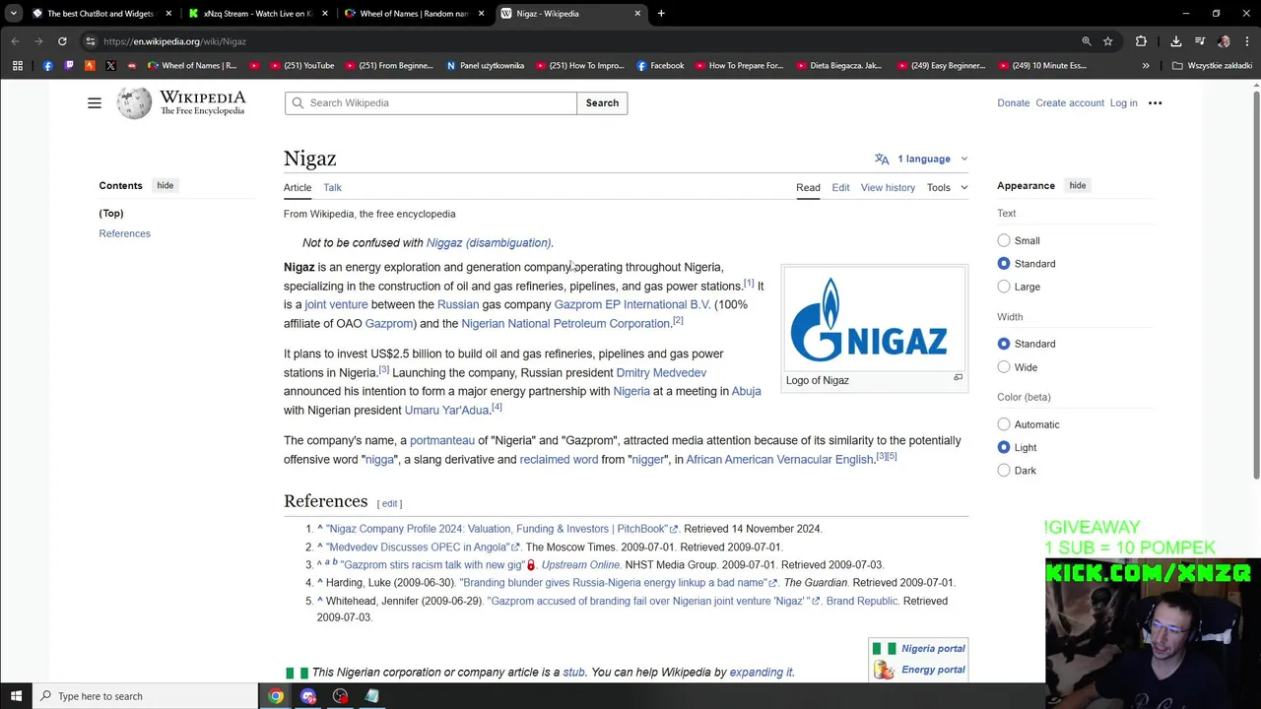Select Light color mode
The image size is (1261, 709).
(1003, 447)
